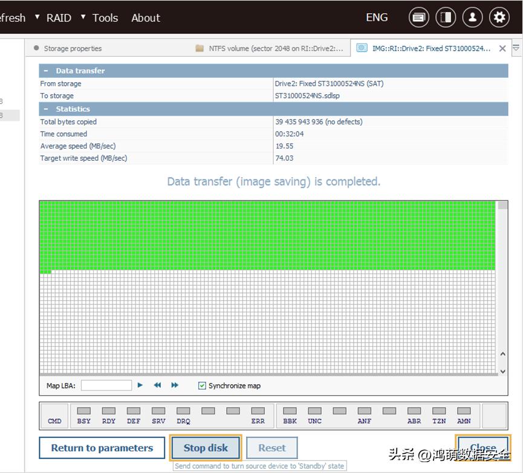Jump map forward with fast-forward arrows

[x=175, y=385]
